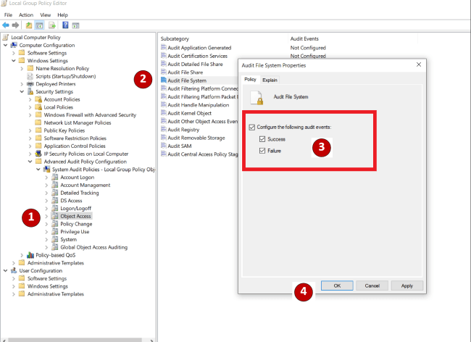Viewport: 471px width, 342px height.
Task: Click the Up one level toolbar icon
Action: pyautogui.click(x=29, y=25)
